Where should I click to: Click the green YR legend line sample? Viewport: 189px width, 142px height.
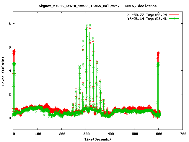[x=174, y=18]
